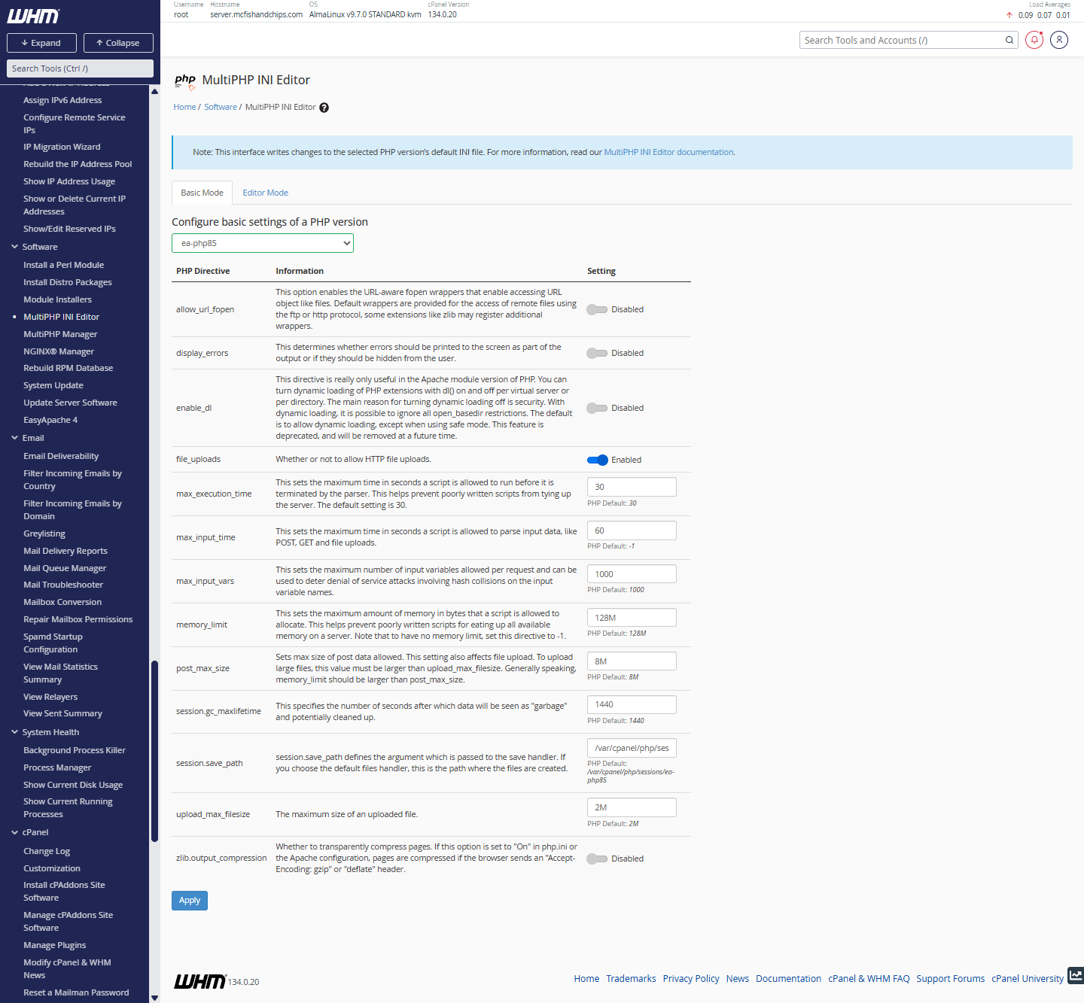
Task: Click the session.gc_maxlifetime input field
Action: [632, 704]
